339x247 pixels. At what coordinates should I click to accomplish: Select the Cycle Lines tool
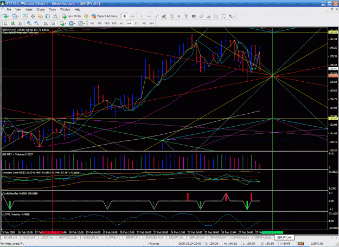pyautogui.click(x=216, y=16)
